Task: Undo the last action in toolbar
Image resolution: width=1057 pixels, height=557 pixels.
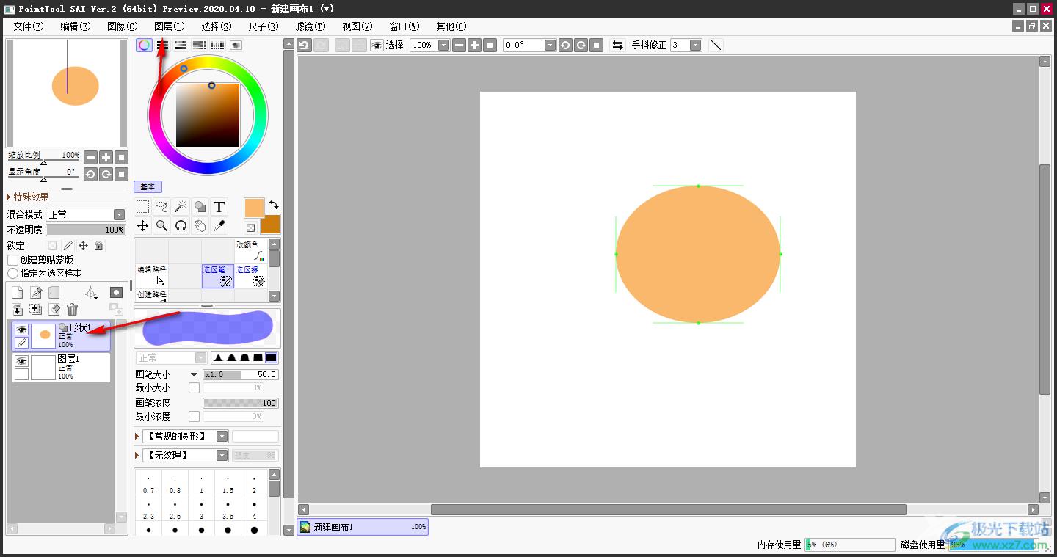Action: coord(304,45)
